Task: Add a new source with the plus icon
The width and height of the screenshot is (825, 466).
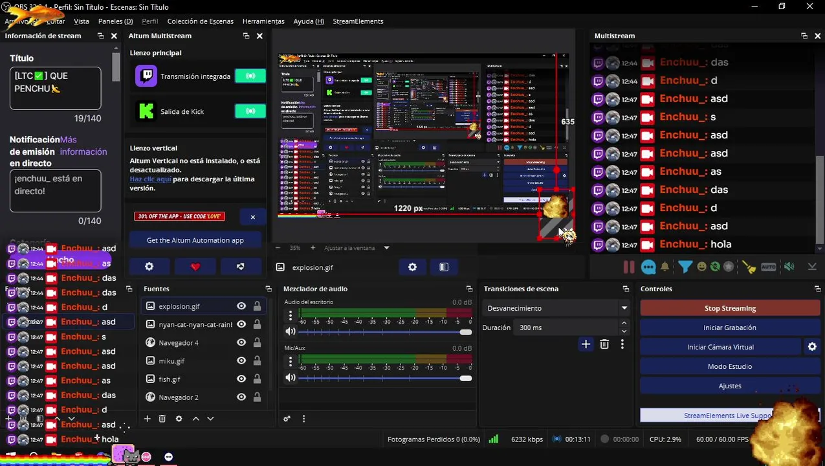Action: [147, 419]
